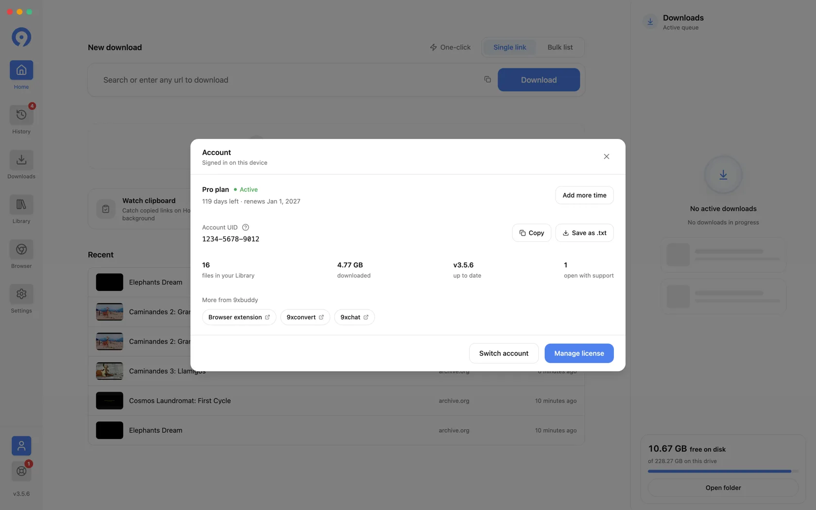The image size is (816, 510).
Task: Click the account profile icon
Action: [21, 446]
